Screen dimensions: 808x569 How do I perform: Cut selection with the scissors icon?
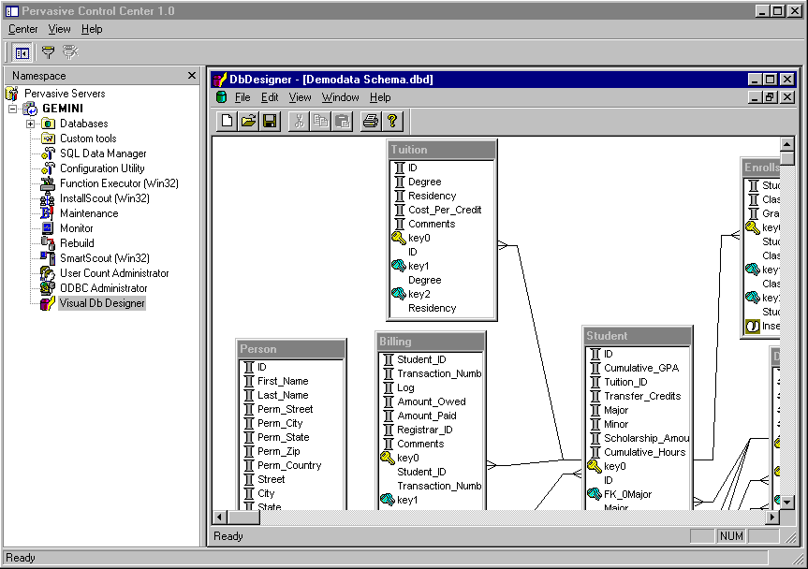[299, 121]
